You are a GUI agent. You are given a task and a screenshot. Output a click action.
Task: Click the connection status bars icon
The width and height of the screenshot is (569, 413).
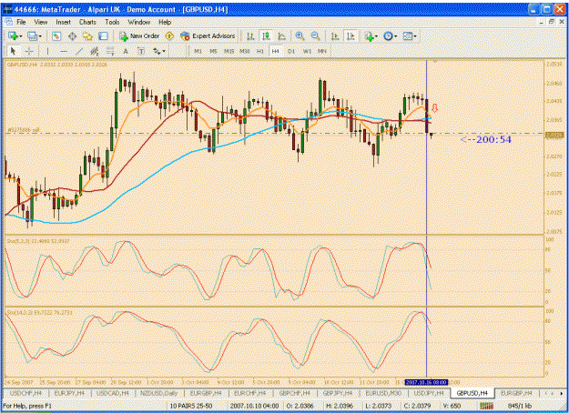486,406
